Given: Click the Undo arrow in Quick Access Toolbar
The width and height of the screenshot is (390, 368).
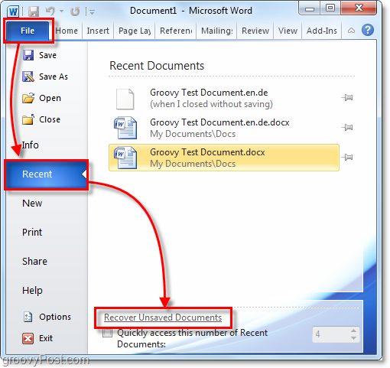Looking at the screenshot, I should click(50, 11).
